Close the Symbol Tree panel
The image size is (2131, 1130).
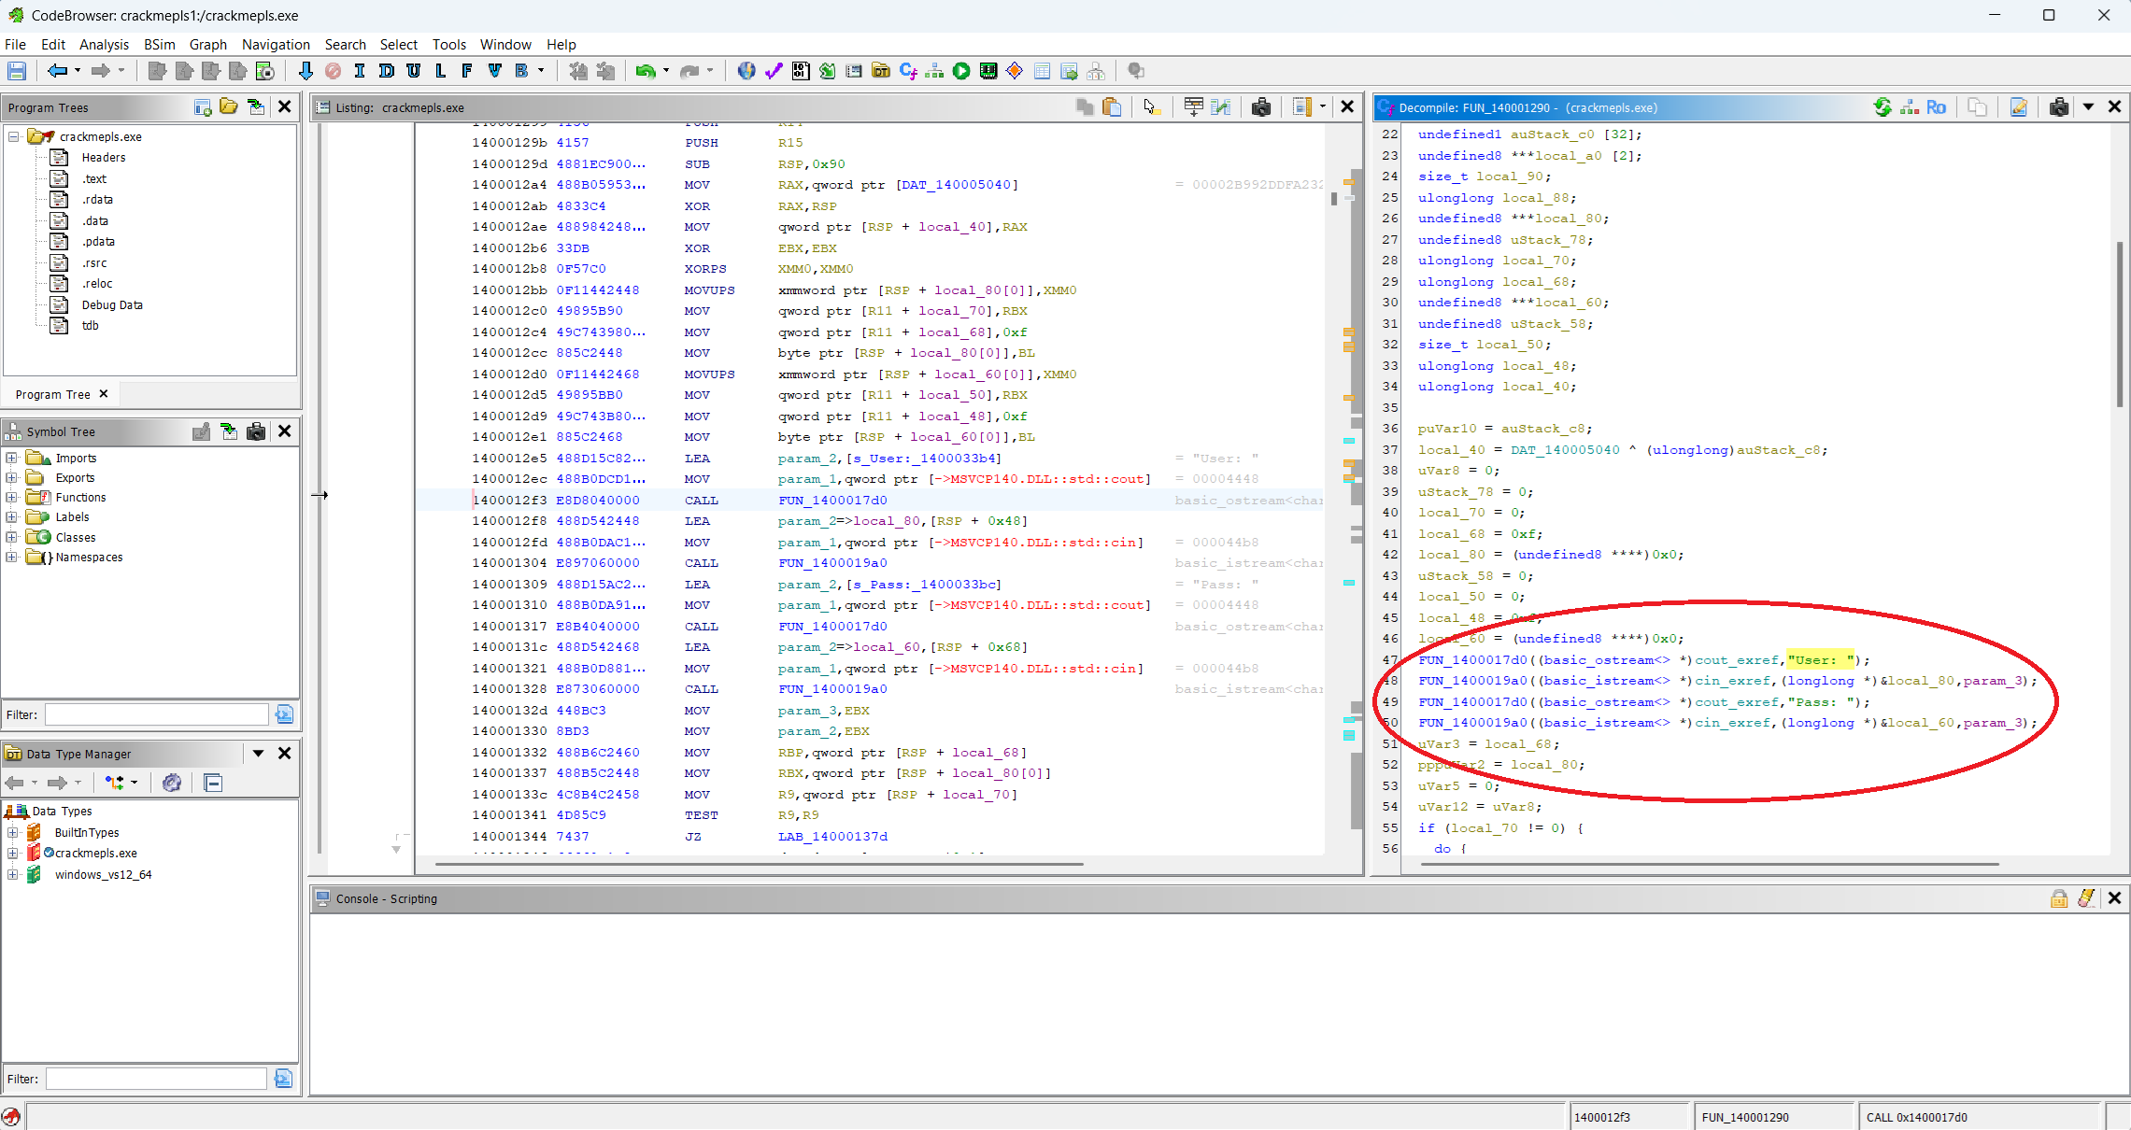pyautogui.click(x=285, y=431)
